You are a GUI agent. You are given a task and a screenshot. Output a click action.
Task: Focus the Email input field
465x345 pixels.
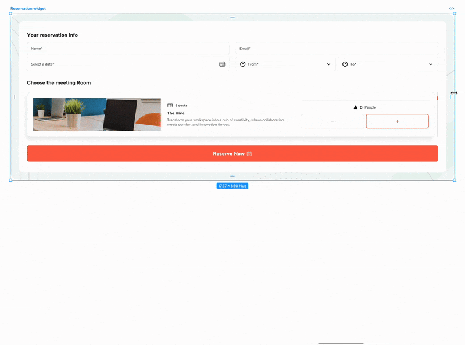pyautogui.click(x=337, y=49)
